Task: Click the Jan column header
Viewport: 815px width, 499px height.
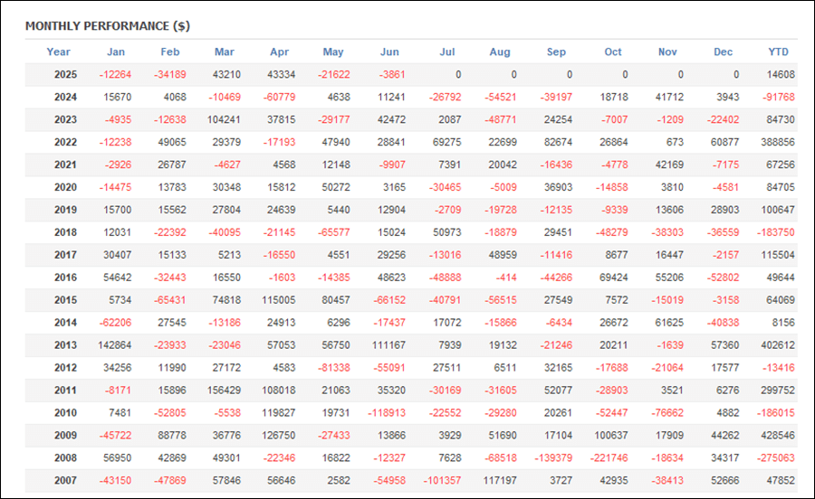Action: [116, 52]
